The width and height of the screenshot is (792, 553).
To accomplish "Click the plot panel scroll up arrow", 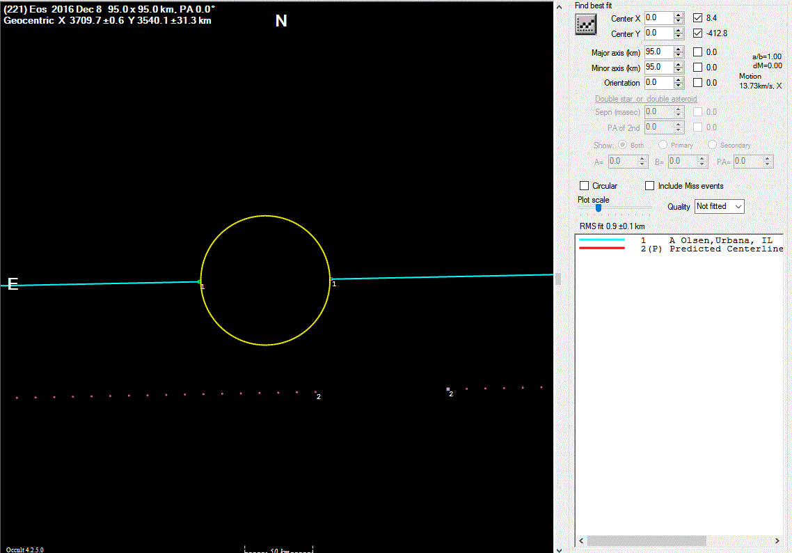I will click(559, 6).
